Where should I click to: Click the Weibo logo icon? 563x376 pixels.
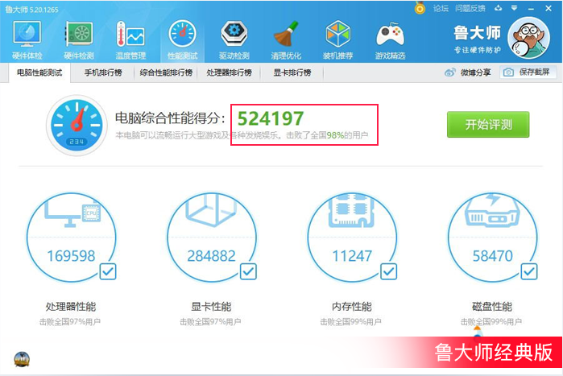click(450, 72)
